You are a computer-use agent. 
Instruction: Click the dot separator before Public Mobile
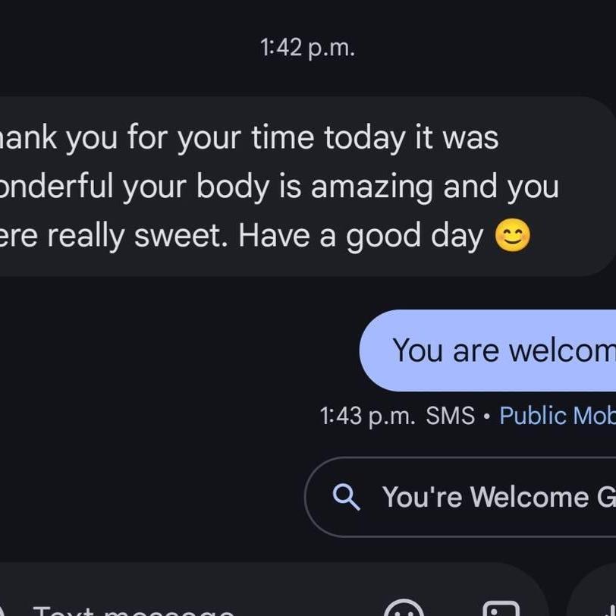point(486,416)
